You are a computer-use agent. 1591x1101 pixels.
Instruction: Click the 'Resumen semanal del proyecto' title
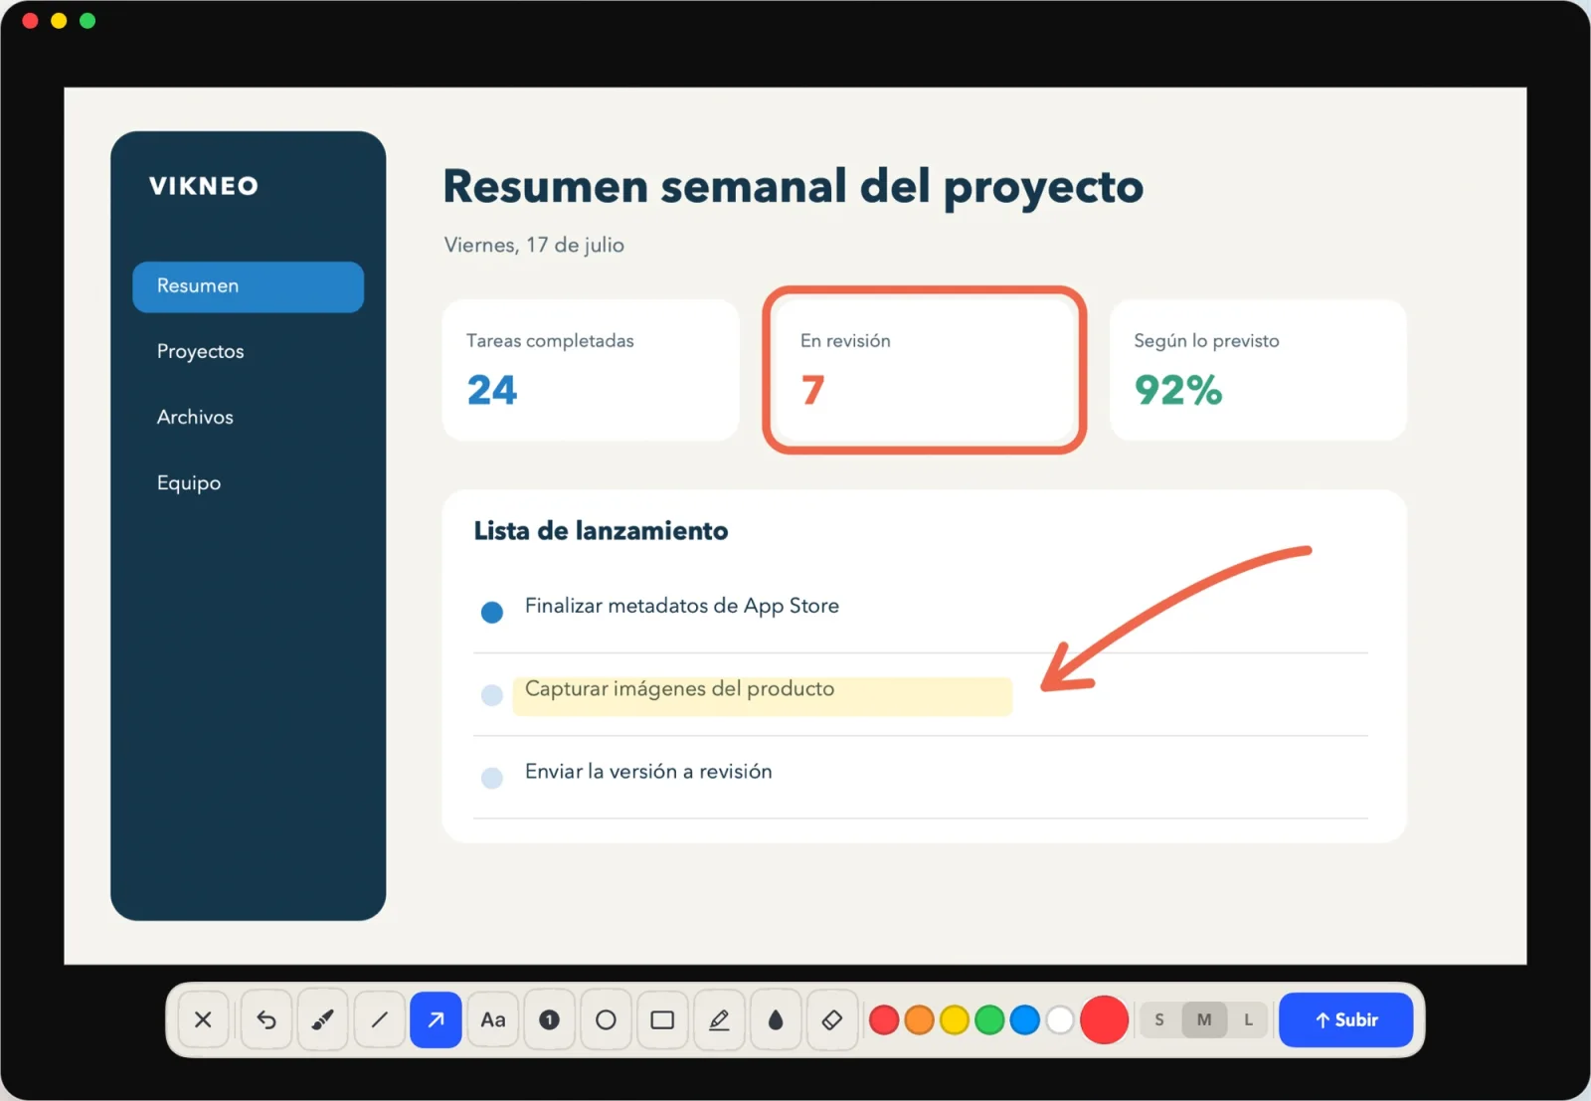point(794,187)
